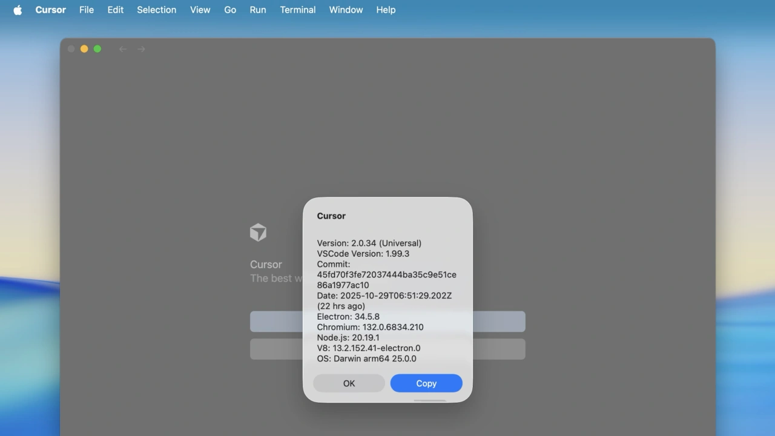Viewport: 775px width, 436px height.
Task: Copy the version info with Copy button
Action: (x=426, y=383)
